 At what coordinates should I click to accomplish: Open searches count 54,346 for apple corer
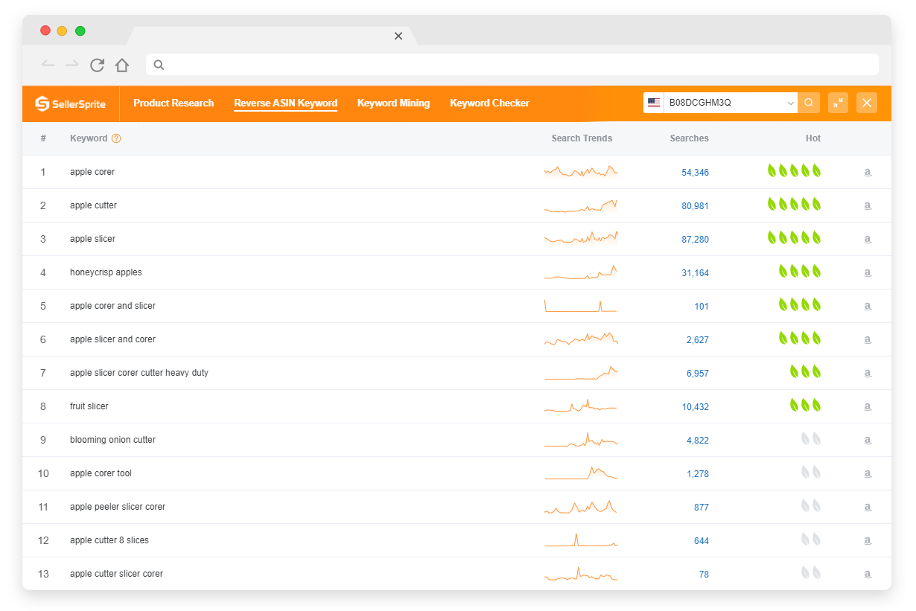click(696, 172)
